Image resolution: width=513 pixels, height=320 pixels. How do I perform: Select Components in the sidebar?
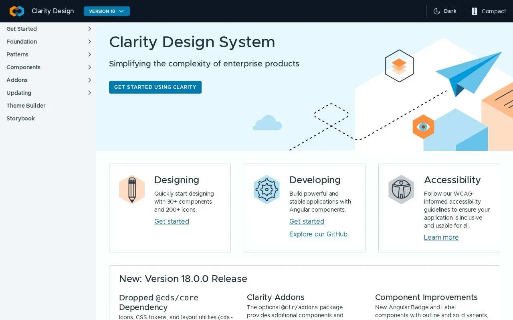(23, 67)
